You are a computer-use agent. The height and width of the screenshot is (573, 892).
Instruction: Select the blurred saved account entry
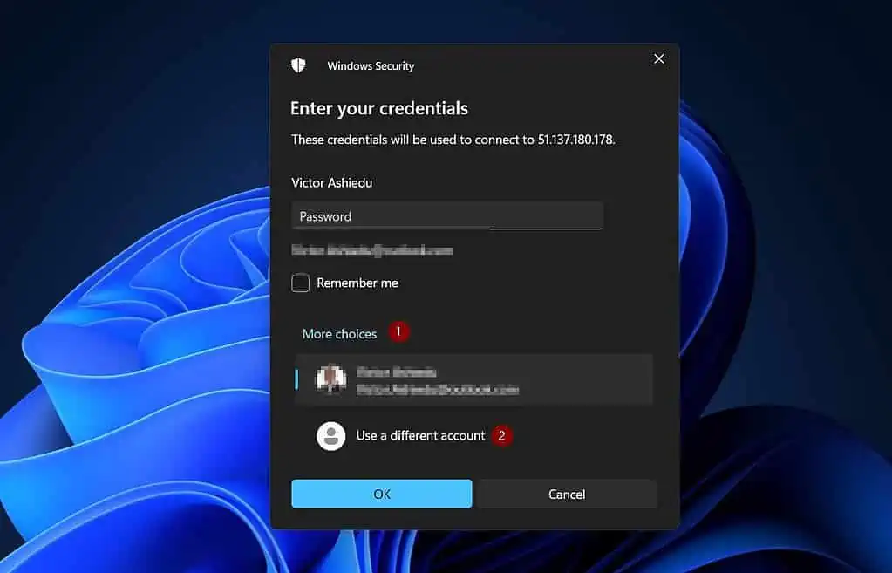pyautogui.click(x=475, y=379)
